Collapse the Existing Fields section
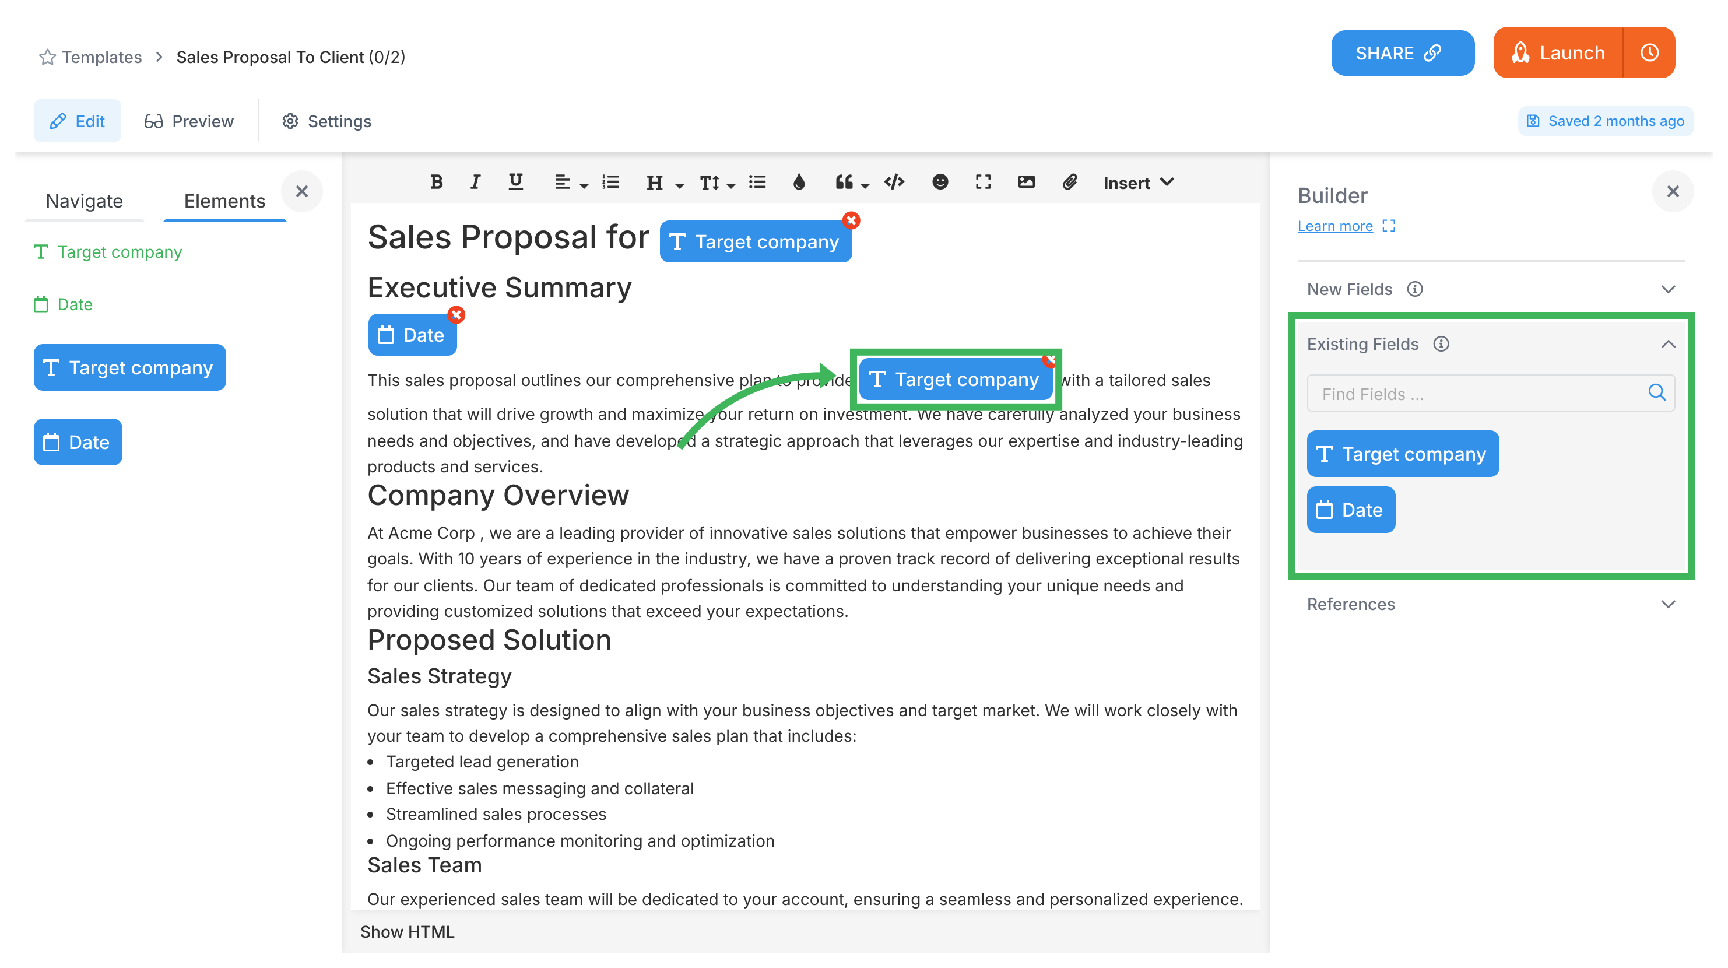This screenshot has height=968, width=1728. [x=1669, y=344]
